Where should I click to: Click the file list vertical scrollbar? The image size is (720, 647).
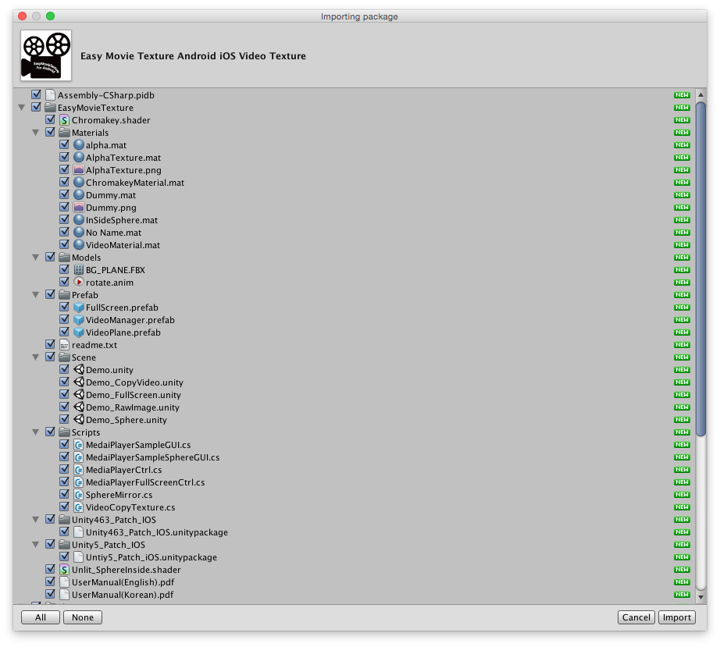pyautogui.click(x=700, y=268)
